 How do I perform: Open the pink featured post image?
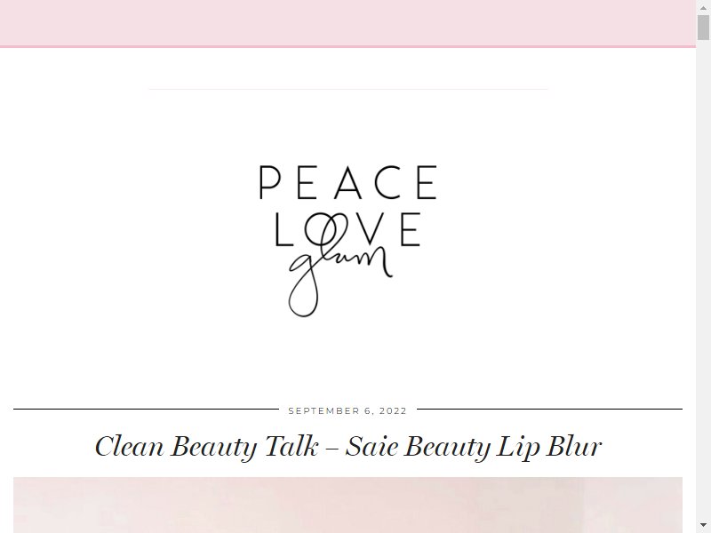(348, 505)
